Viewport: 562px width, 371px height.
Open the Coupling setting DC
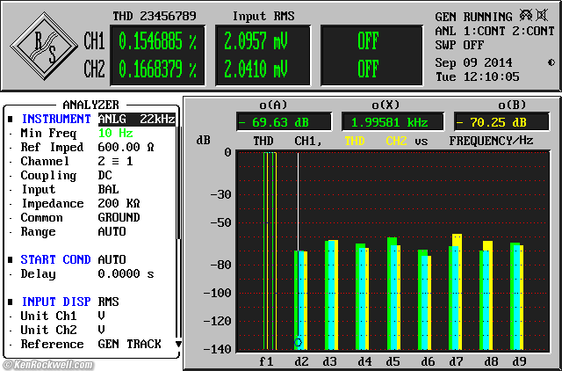pos(105,175)
